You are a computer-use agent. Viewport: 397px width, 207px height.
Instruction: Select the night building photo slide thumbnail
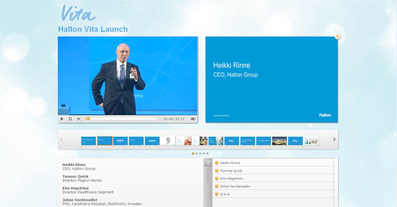click(x=279, y=141)
